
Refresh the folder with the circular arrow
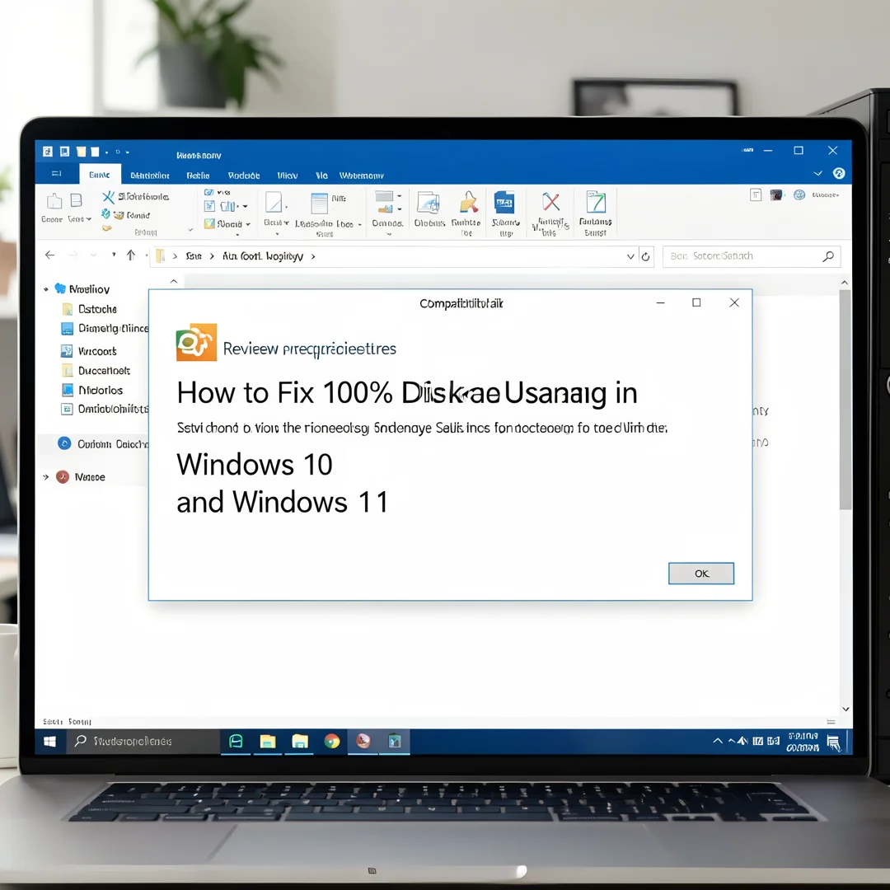645,256
